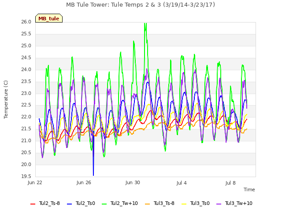Screen dimensions: 282x212
Task: Click the green Tul2_Tw+10 legend swatch
Action: click(104, 204)
